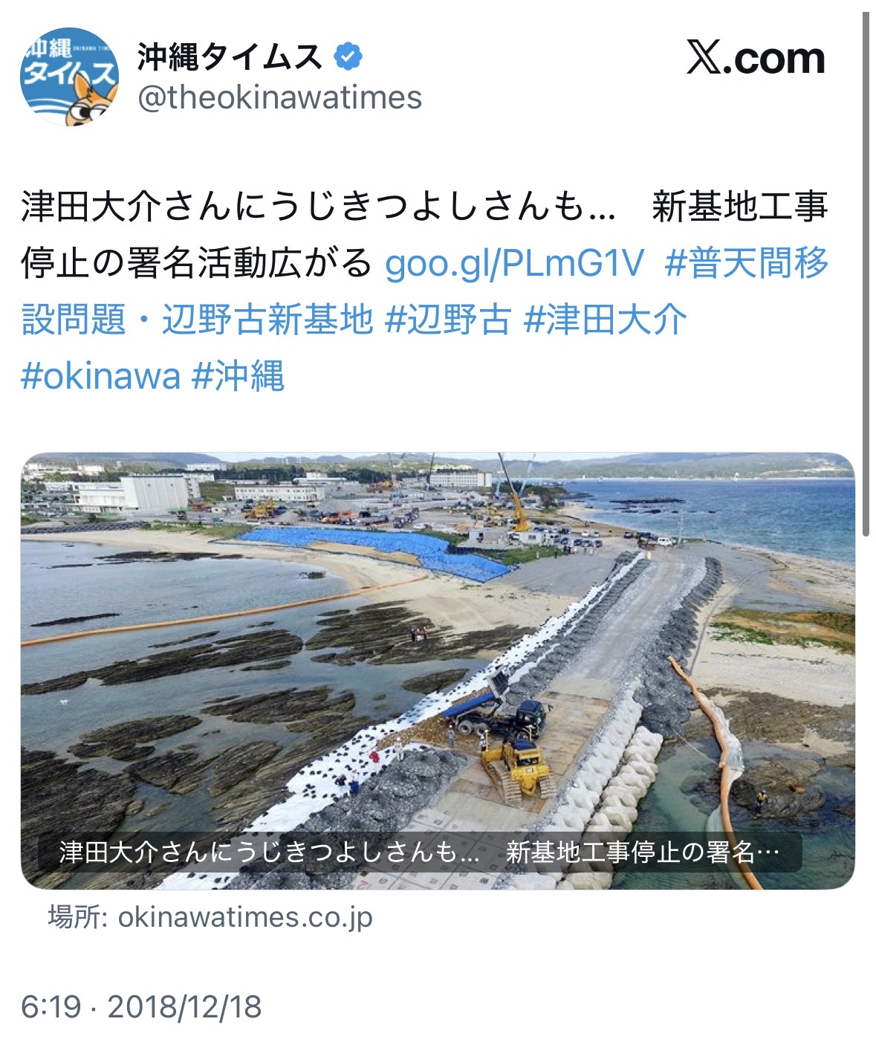Open the goo.gl/PLmG1V link

pos(514,263)
